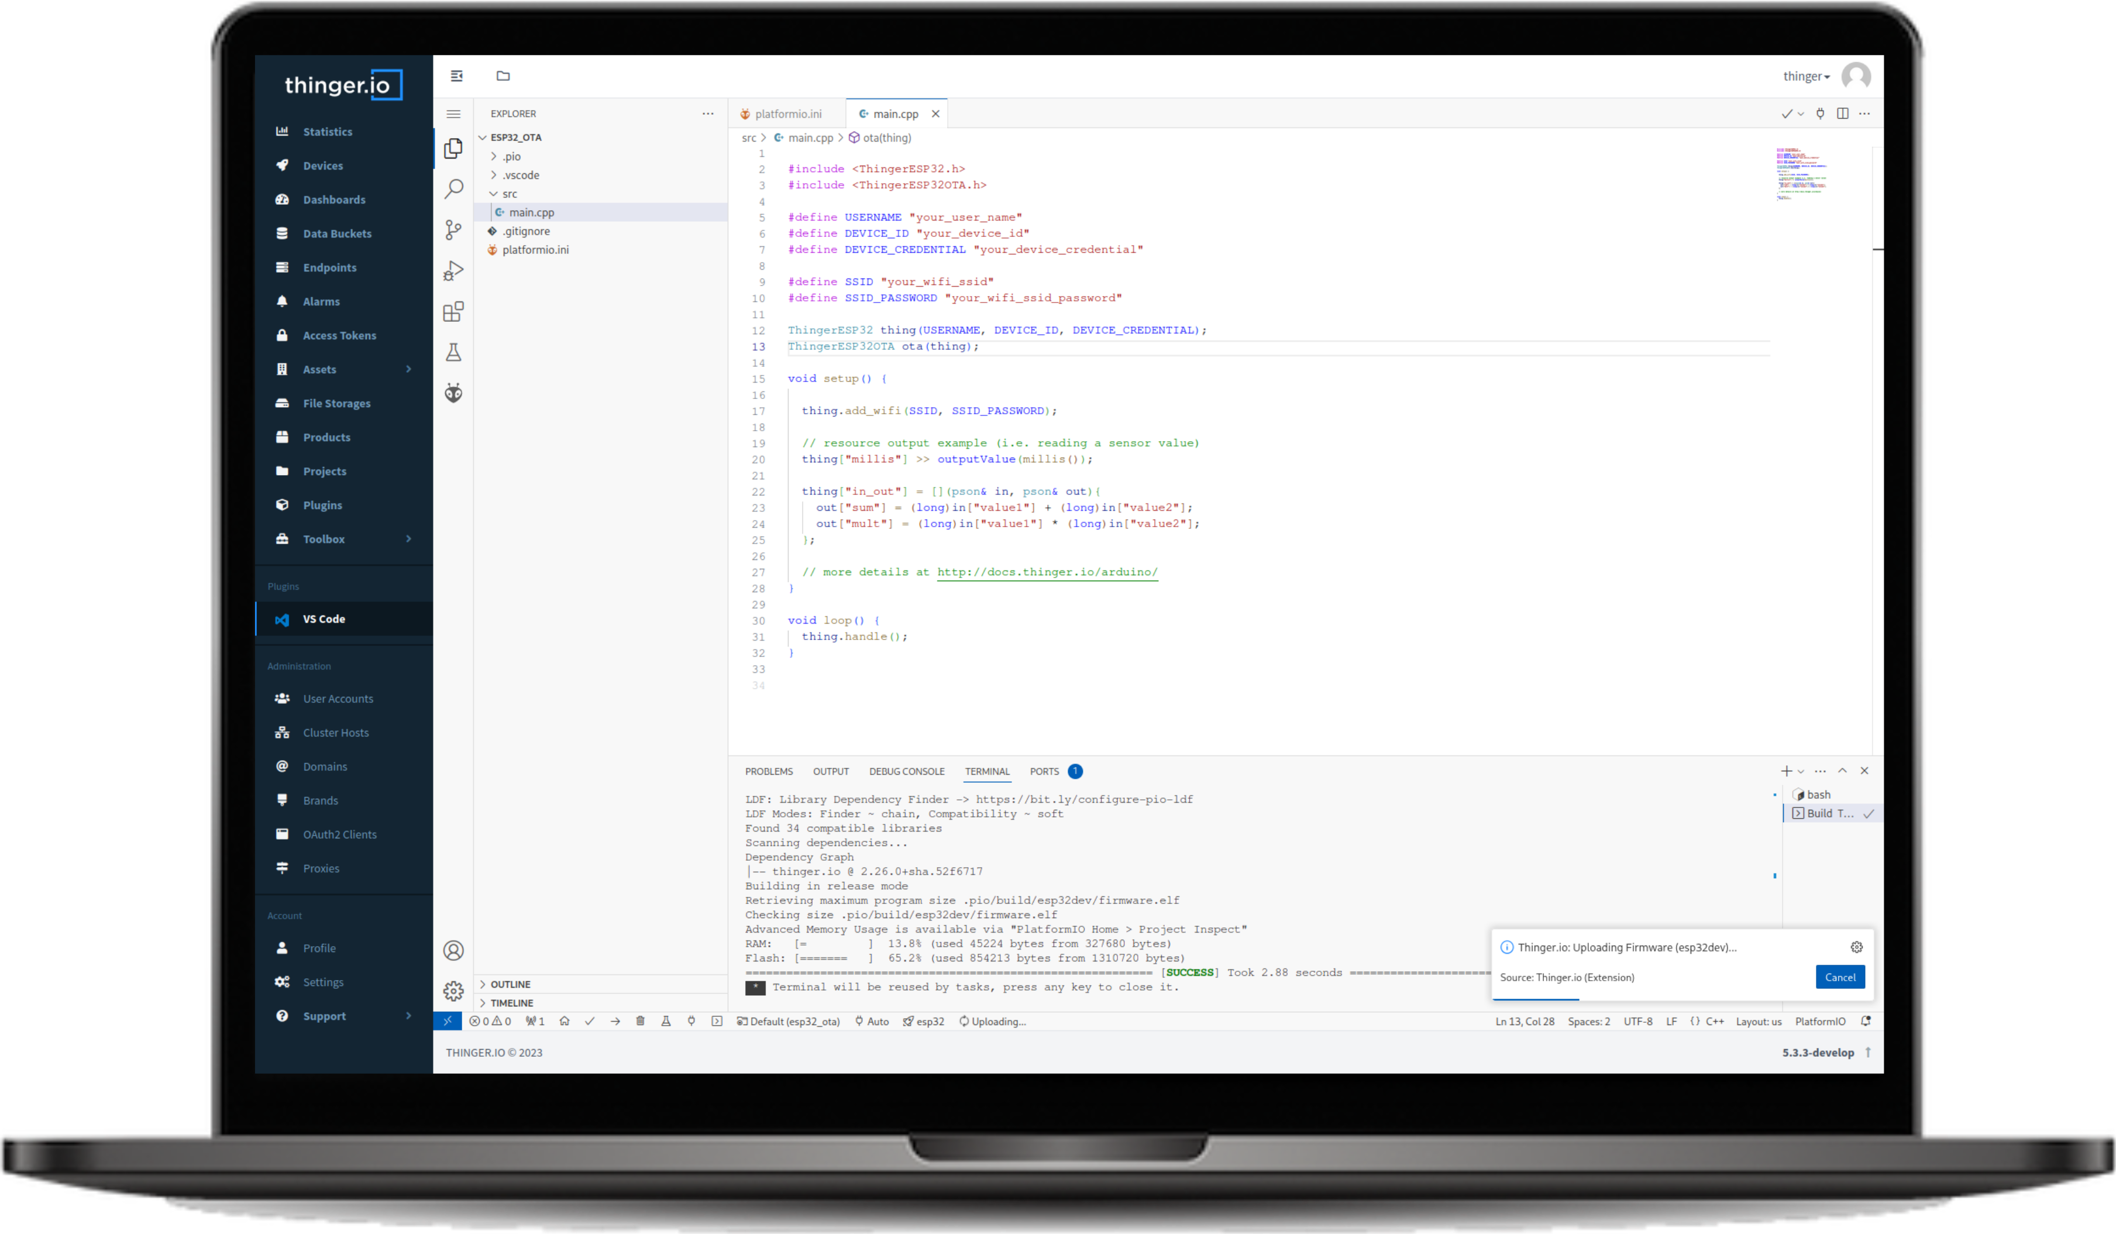2116x1234 pixels.
Task: Click the TERMINAL tab in bottom panel
Action: coord(987,771)
